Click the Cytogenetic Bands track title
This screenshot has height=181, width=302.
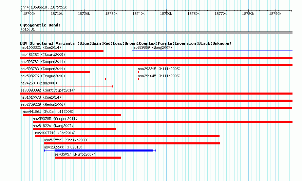(x=40, y=25)
